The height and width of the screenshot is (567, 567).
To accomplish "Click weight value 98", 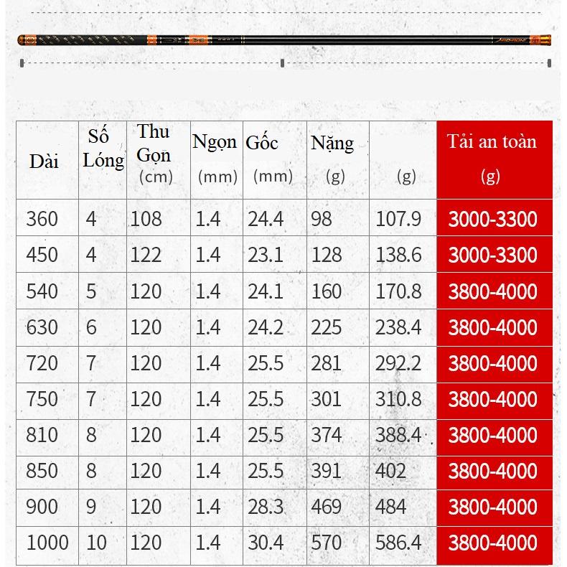I will click(321, 219).
